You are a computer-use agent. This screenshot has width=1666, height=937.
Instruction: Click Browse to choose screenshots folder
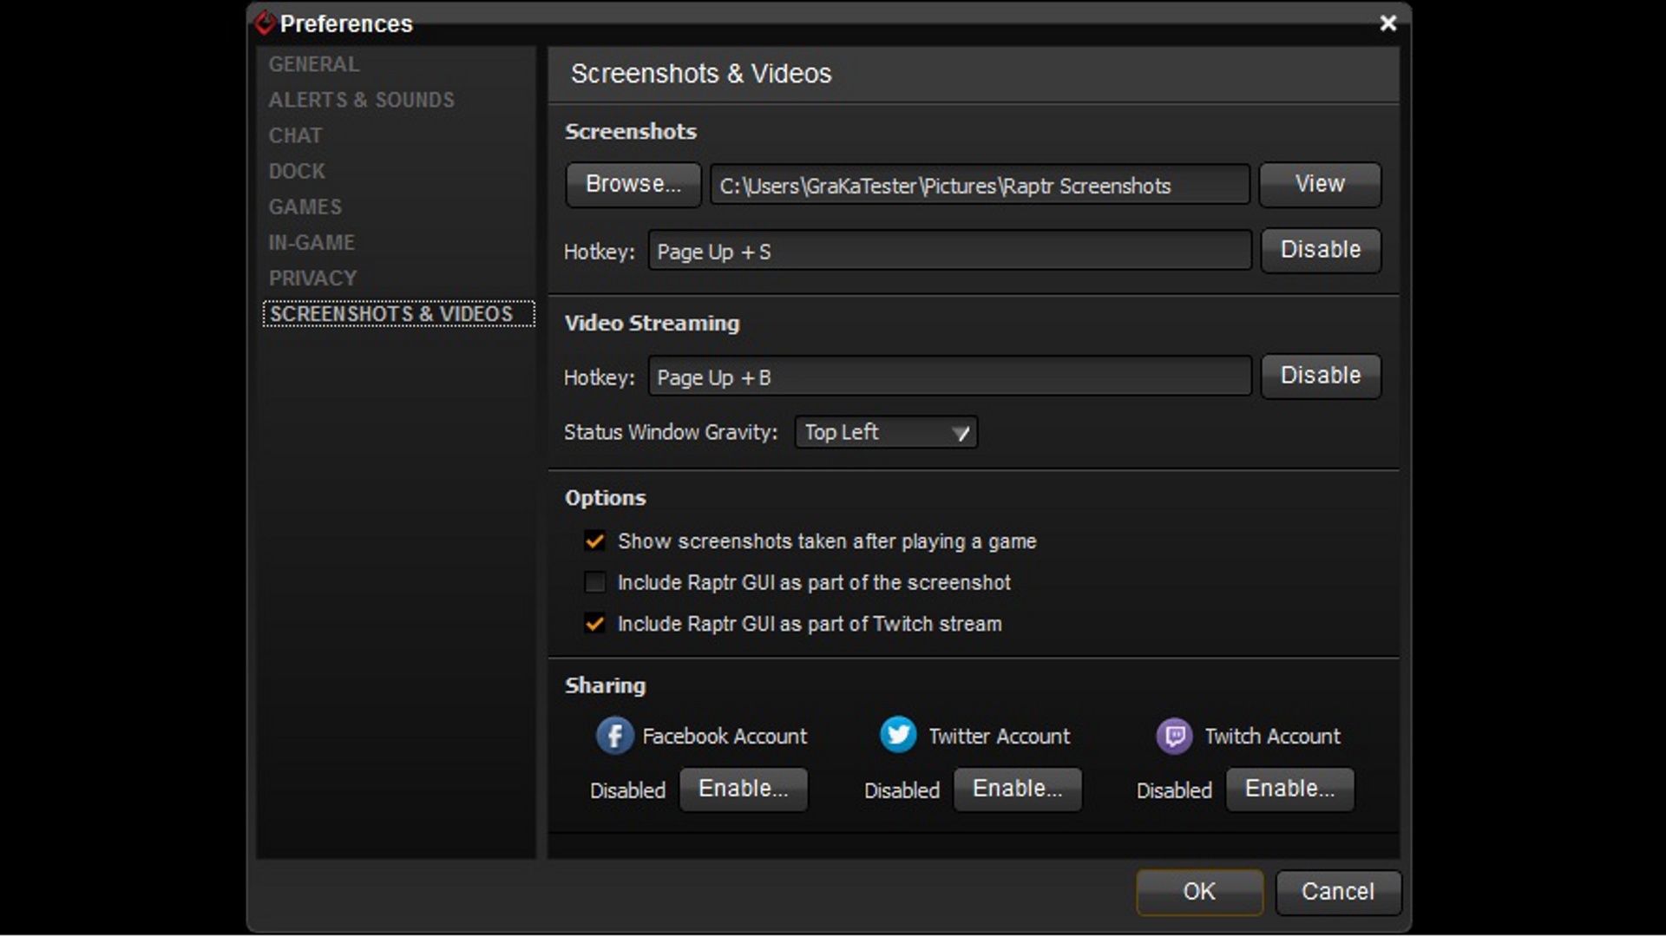[633, 184]
